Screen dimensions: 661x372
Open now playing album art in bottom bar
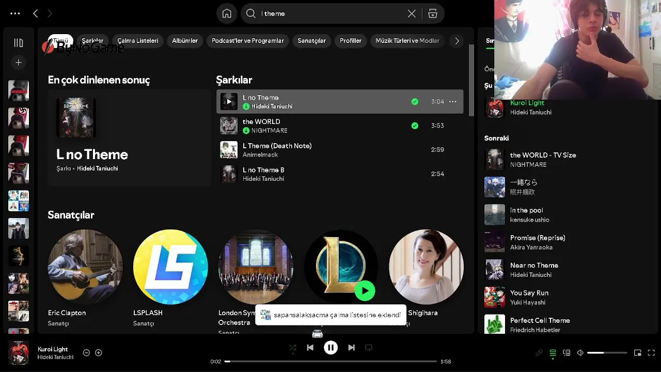click(19, 353)
